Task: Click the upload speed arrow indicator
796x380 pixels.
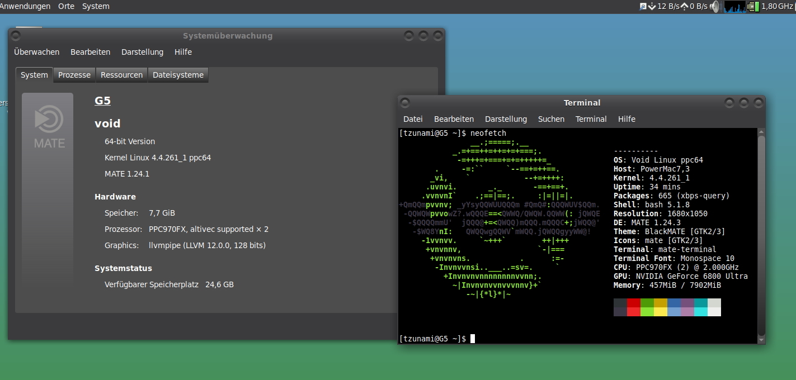Action: (x=684, y=7)
